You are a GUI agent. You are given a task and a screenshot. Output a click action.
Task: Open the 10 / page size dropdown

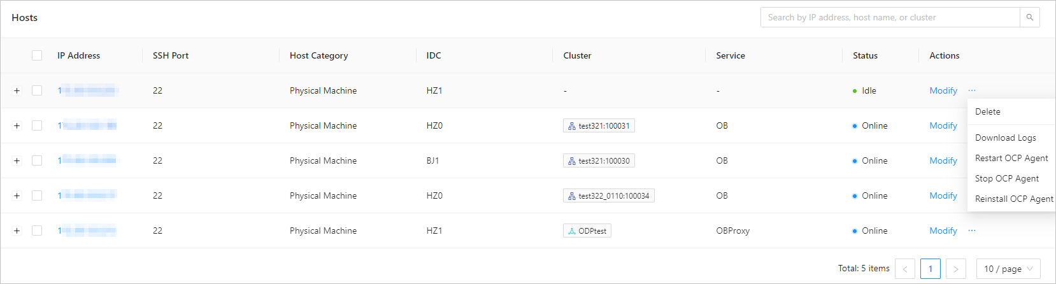point(1008,269)
